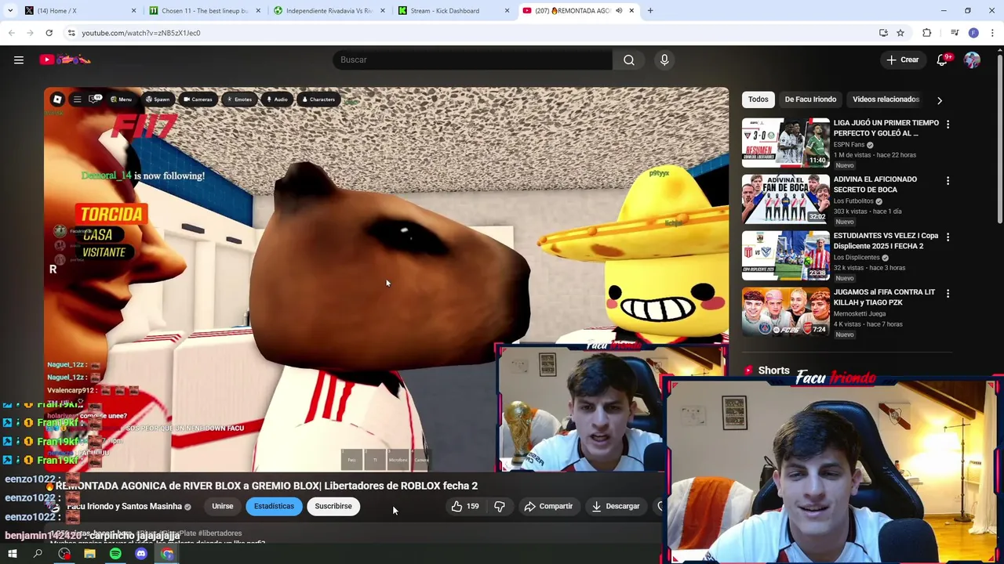This screenshot has width=1004, height=564.
Task: Open options for JUGAMOS al FIFA video
Action: pos(948,294)
